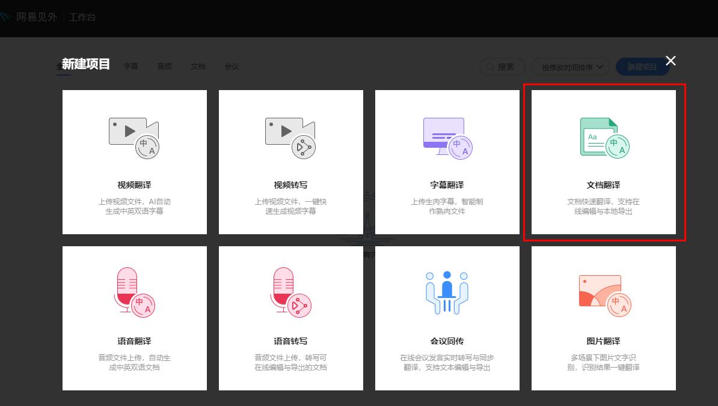
Task: Dismiss the dialog with the X button
Action: 670,61
